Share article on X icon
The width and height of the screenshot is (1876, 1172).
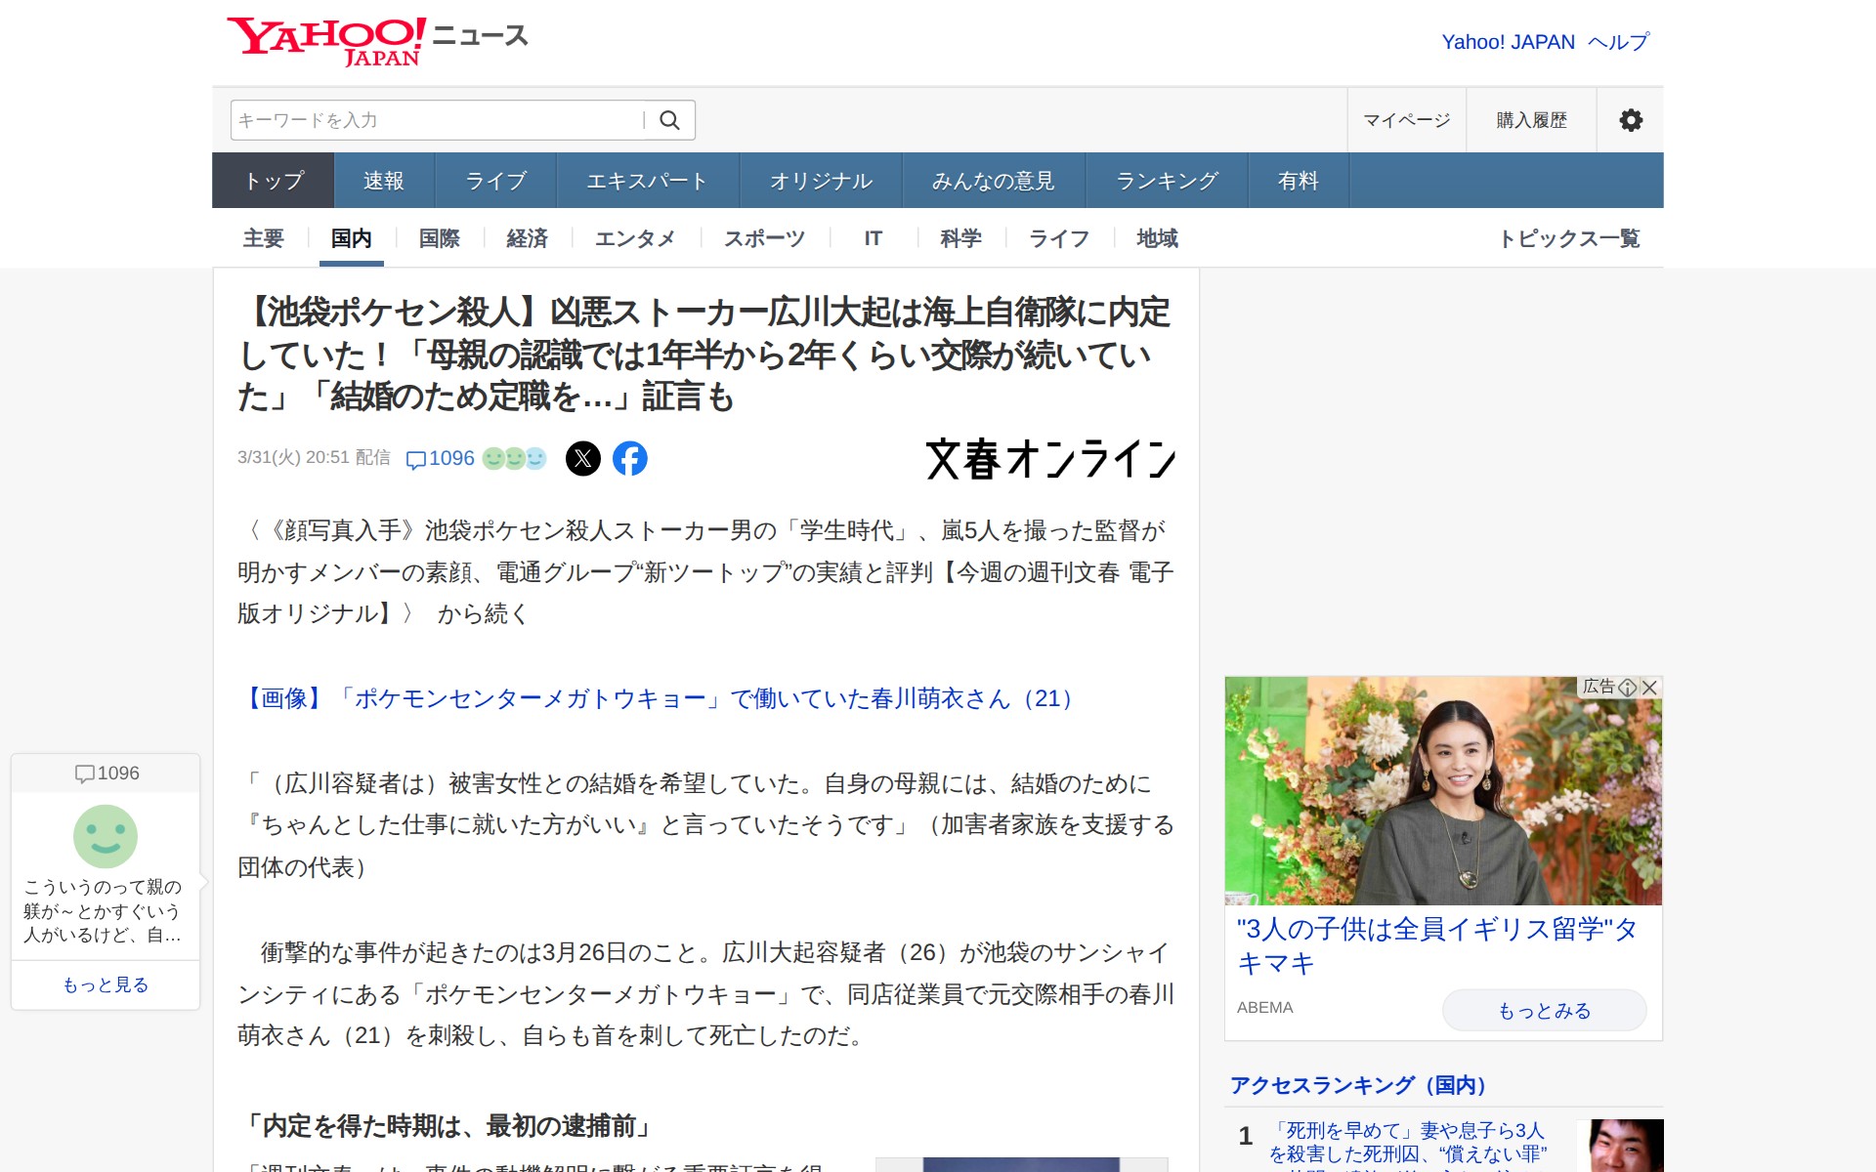click(x=583, y=458)
